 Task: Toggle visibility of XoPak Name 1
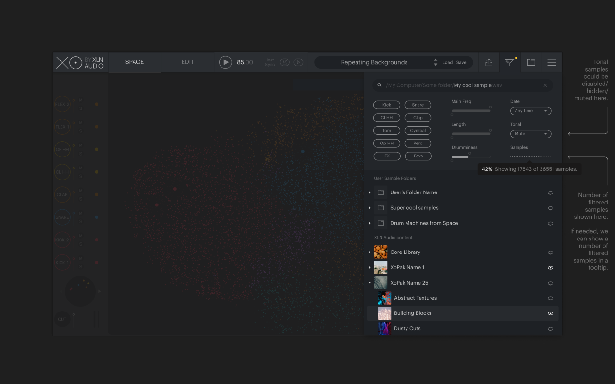551,268
